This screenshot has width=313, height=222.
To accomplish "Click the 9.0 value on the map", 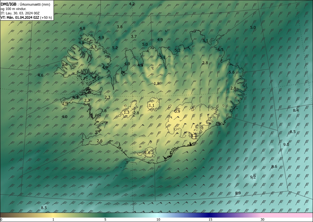I will (x=286, y=145).
